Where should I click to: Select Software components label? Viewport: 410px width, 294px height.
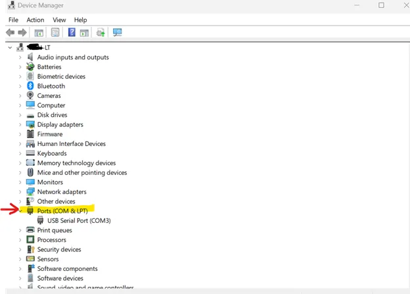coord(67,268)
